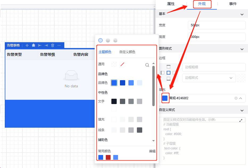Click the 告警类型 column header
This screenshot has height=168, width=248.
point(14,55)
